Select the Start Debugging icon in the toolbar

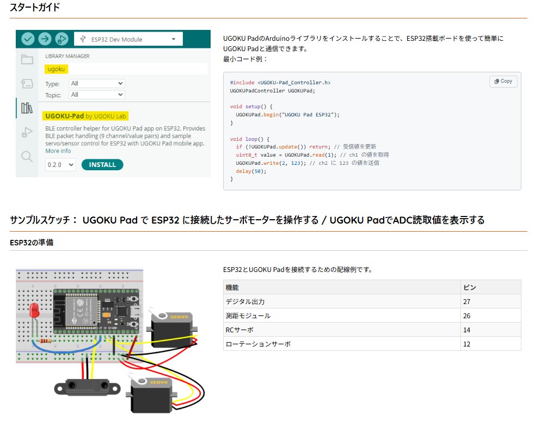point(60,39)
